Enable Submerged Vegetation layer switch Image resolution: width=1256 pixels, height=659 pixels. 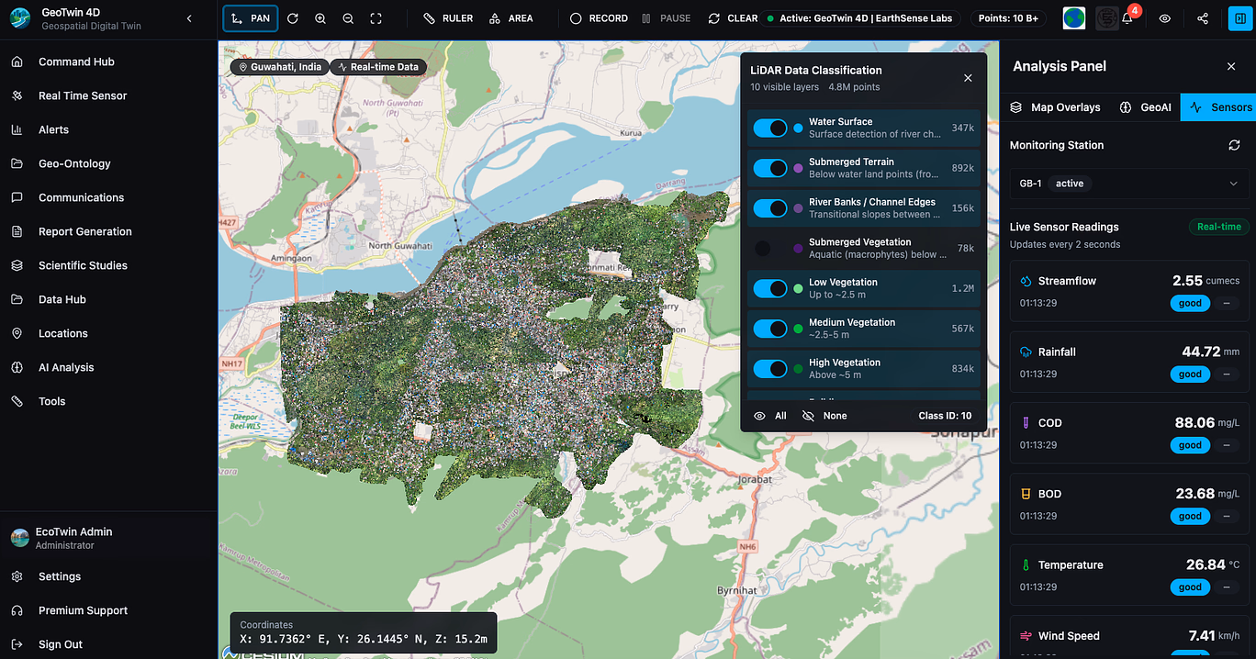(770, 249)
